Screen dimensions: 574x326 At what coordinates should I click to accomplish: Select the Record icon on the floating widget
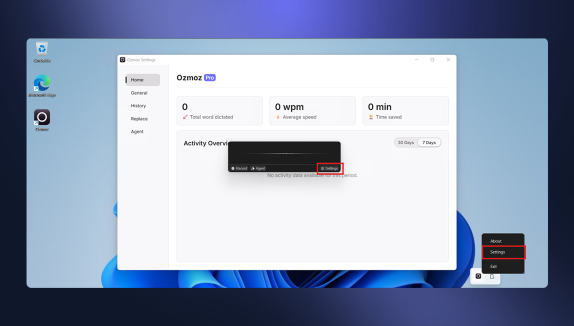[x=233, y=168]
